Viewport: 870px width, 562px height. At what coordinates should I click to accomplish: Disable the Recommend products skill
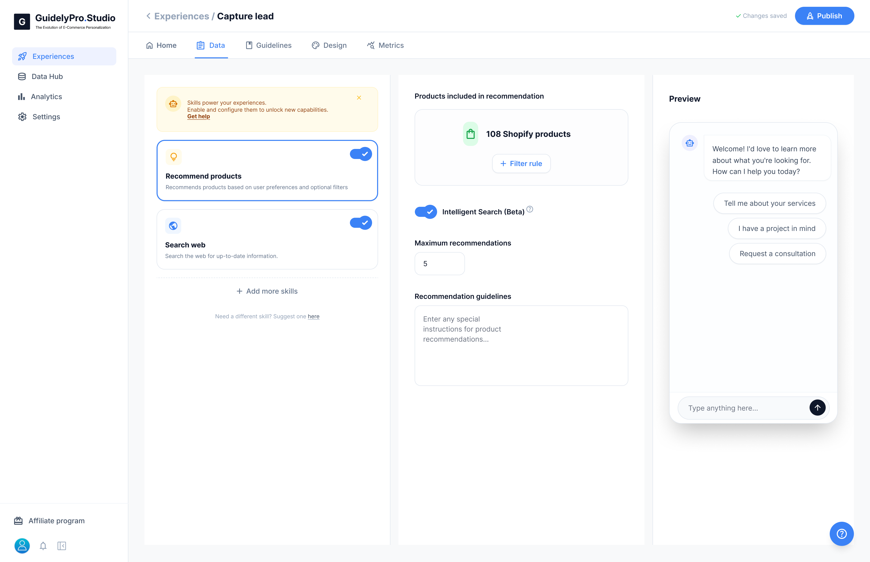tap(361, 154)
